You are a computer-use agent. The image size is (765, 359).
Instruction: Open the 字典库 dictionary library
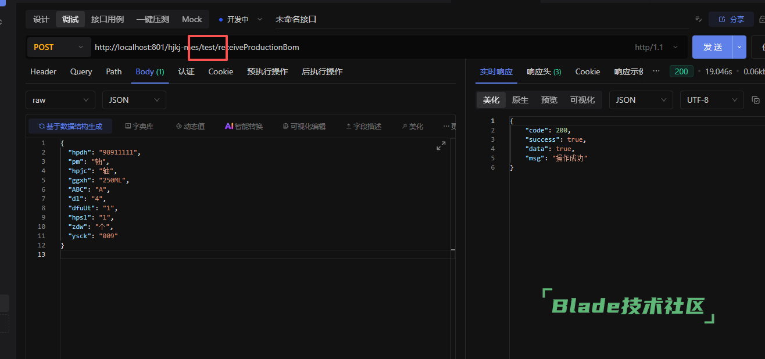point(139,126)
